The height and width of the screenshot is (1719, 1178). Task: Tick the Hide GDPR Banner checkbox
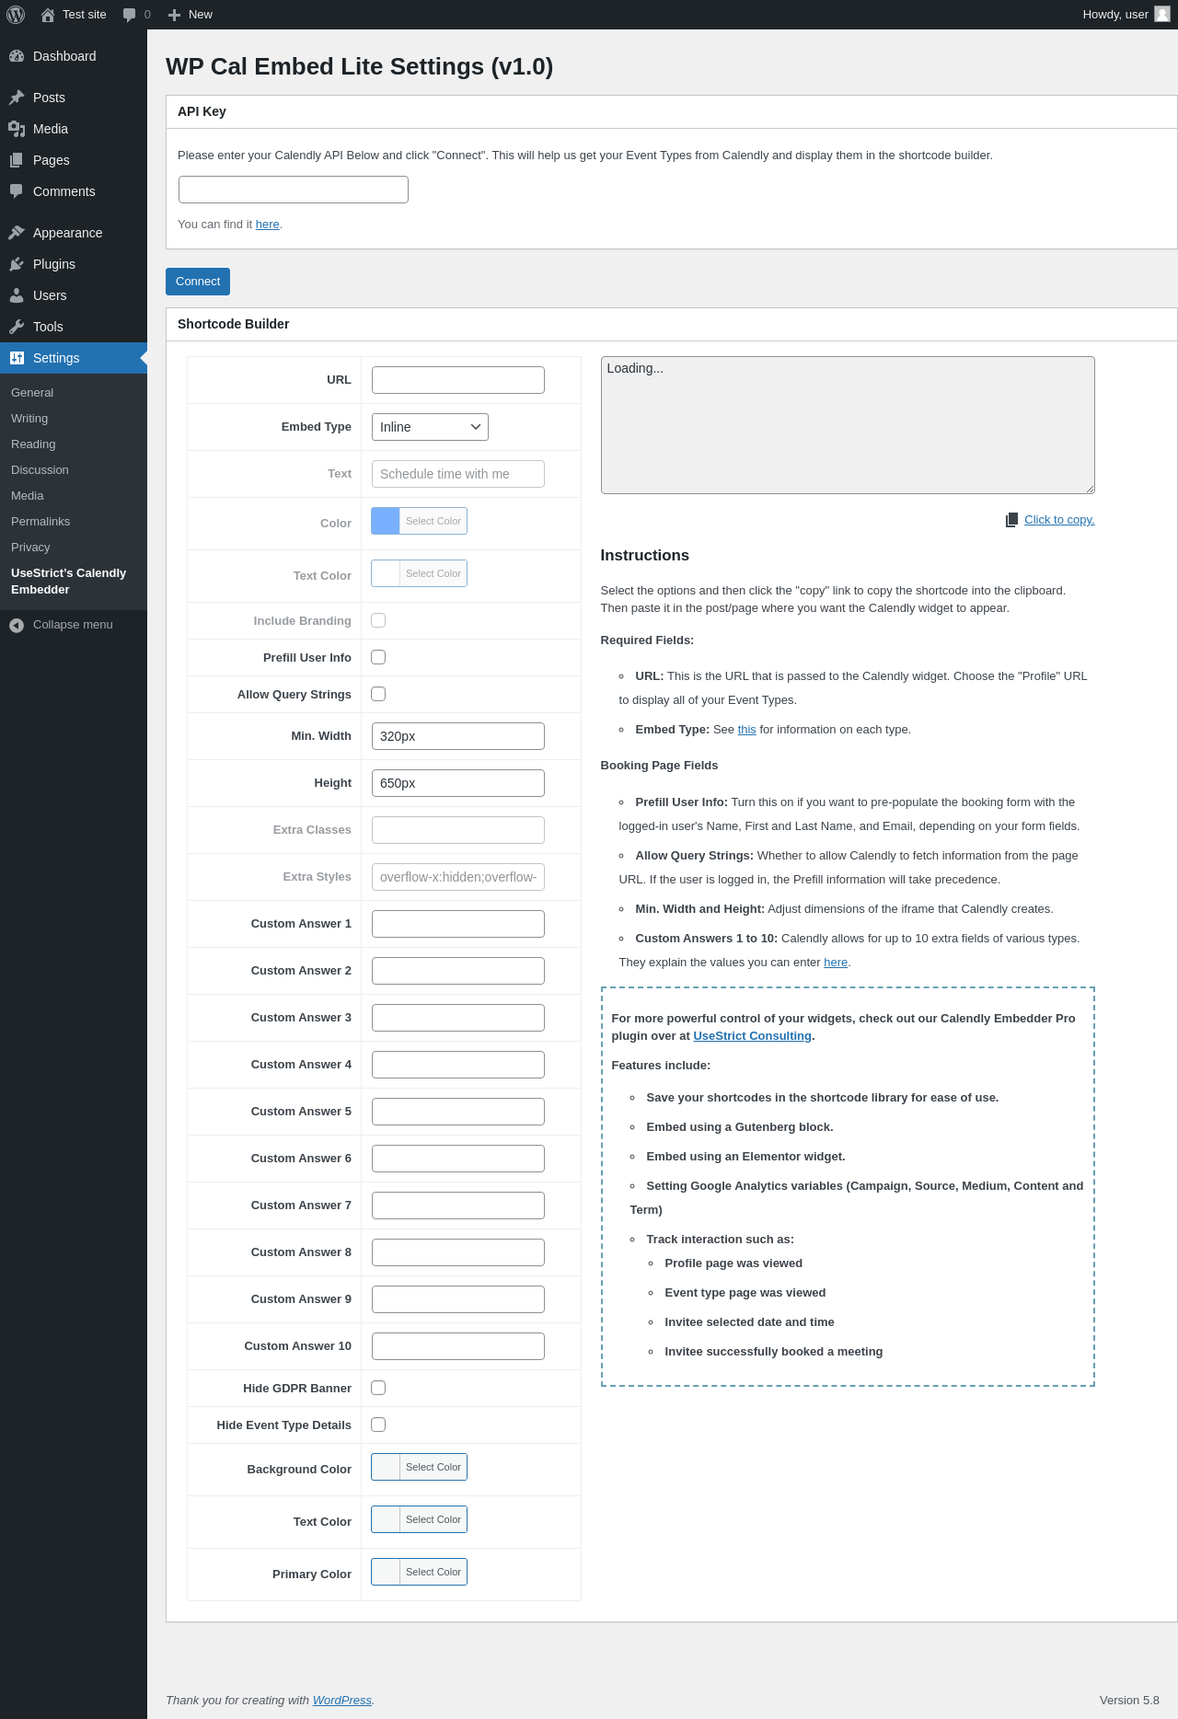[x=378, y=1388]
